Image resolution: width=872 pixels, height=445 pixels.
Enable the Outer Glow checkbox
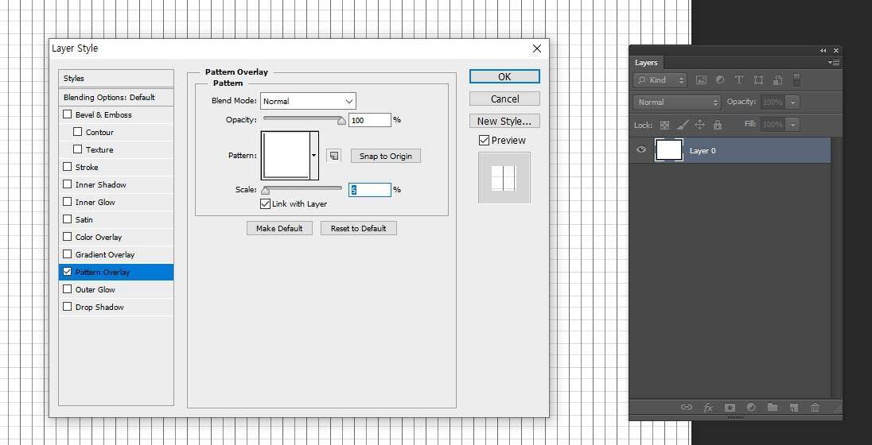[x=68, y=289]
